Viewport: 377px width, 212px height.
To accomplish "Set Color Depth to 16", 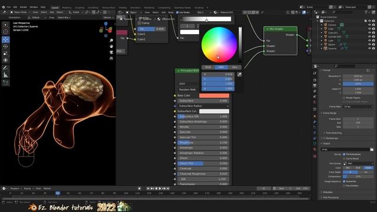I will pos(366,172).
